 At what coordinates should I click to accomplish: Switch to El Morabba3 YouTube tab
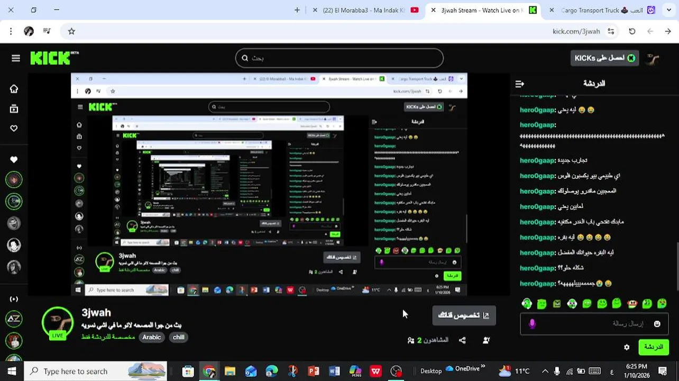point(365,10)
